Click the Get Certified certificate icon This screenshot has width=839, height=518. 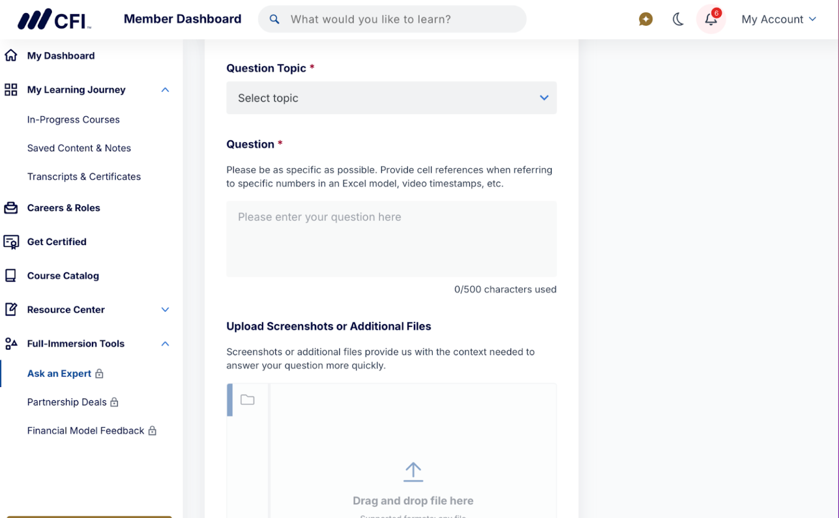click(x=11, y=242)
